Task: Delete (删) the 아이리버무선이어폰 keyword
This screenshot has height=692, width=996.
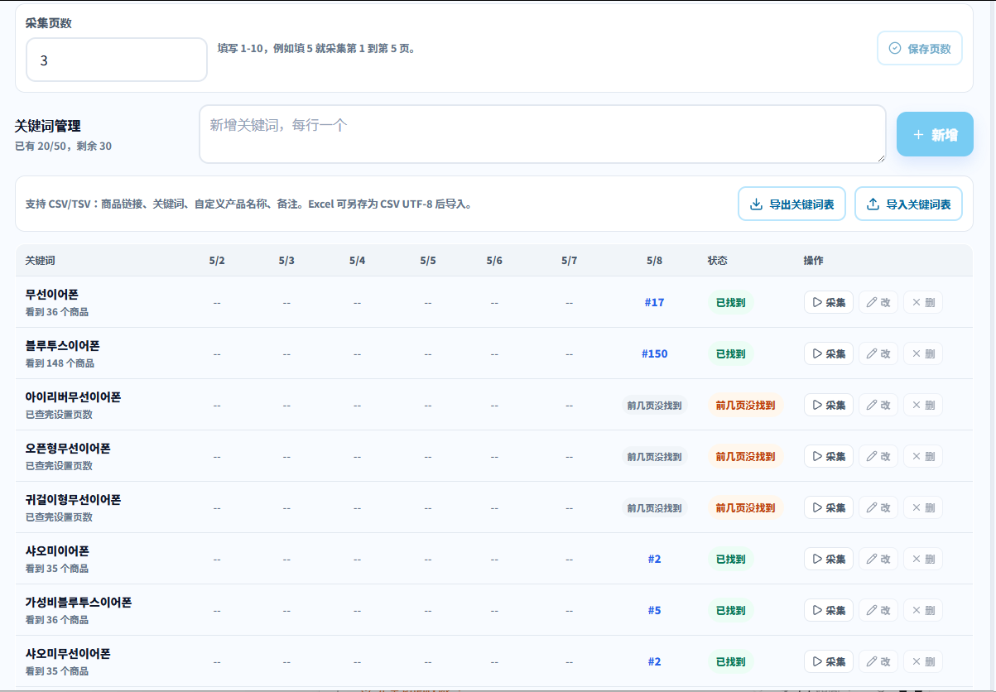Action: click(923, 405)
